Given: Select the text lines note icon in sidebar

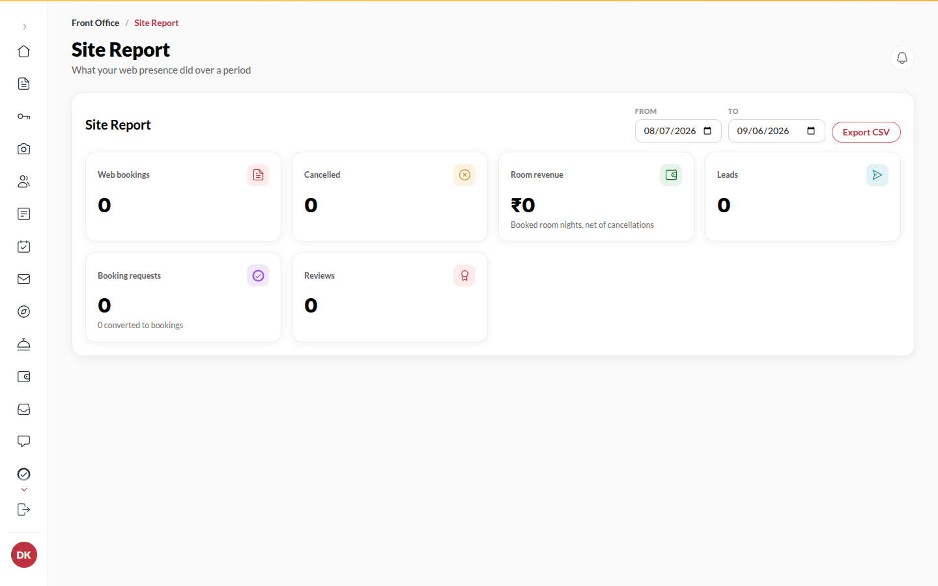Looking at the screenshot, I should pos(24,214).
